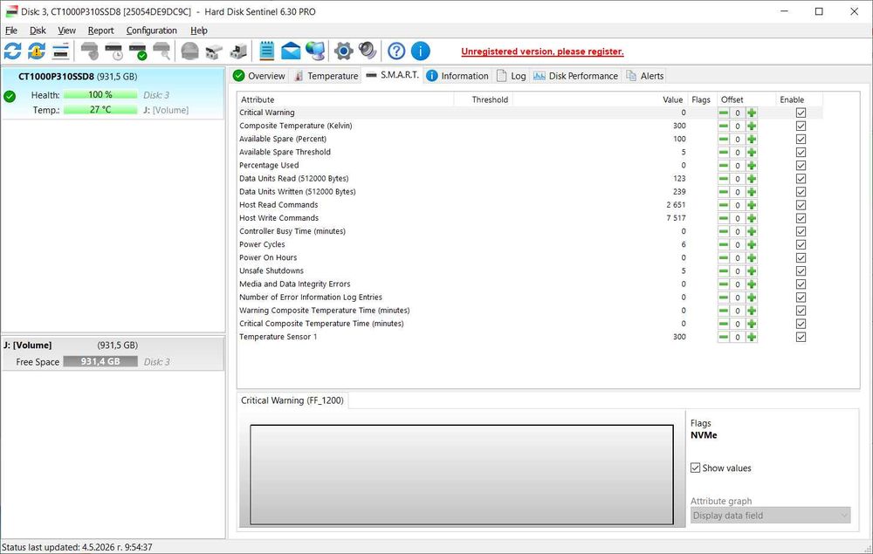Click offset input field for Available Spare Threshold

tap(737, 153)
